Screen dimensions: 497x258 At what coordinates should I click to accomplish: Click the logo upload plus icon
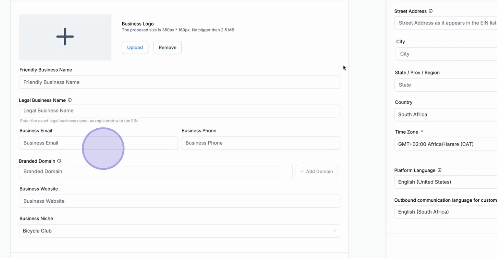click(65, 37)
